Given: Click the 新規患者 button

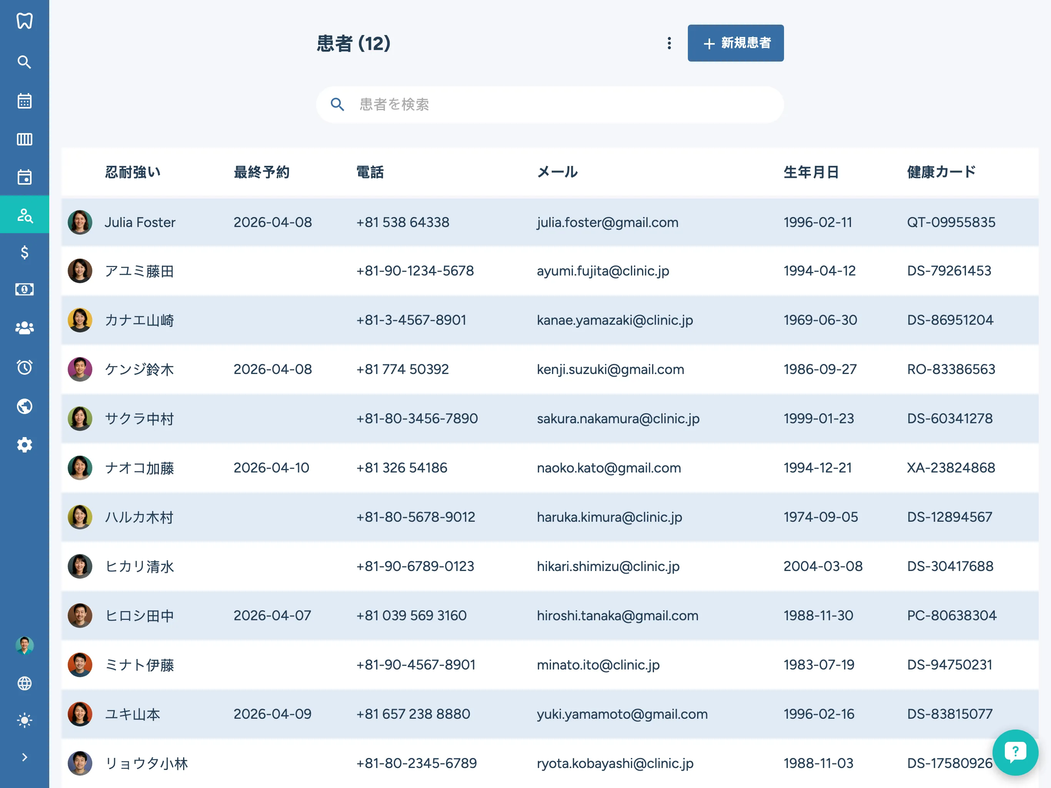Looking at the screenshot, I should (x=735, y=43).
